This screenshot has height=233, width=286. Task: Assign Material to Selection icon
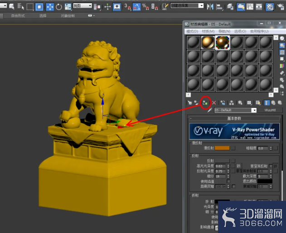pos(205,103)
